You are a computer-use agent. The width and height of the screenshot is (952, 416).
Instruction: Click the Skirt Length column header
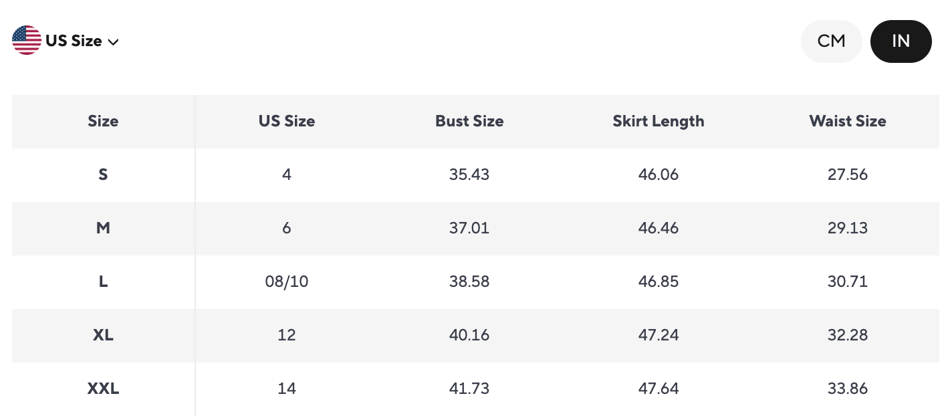(x=659, y=121)
